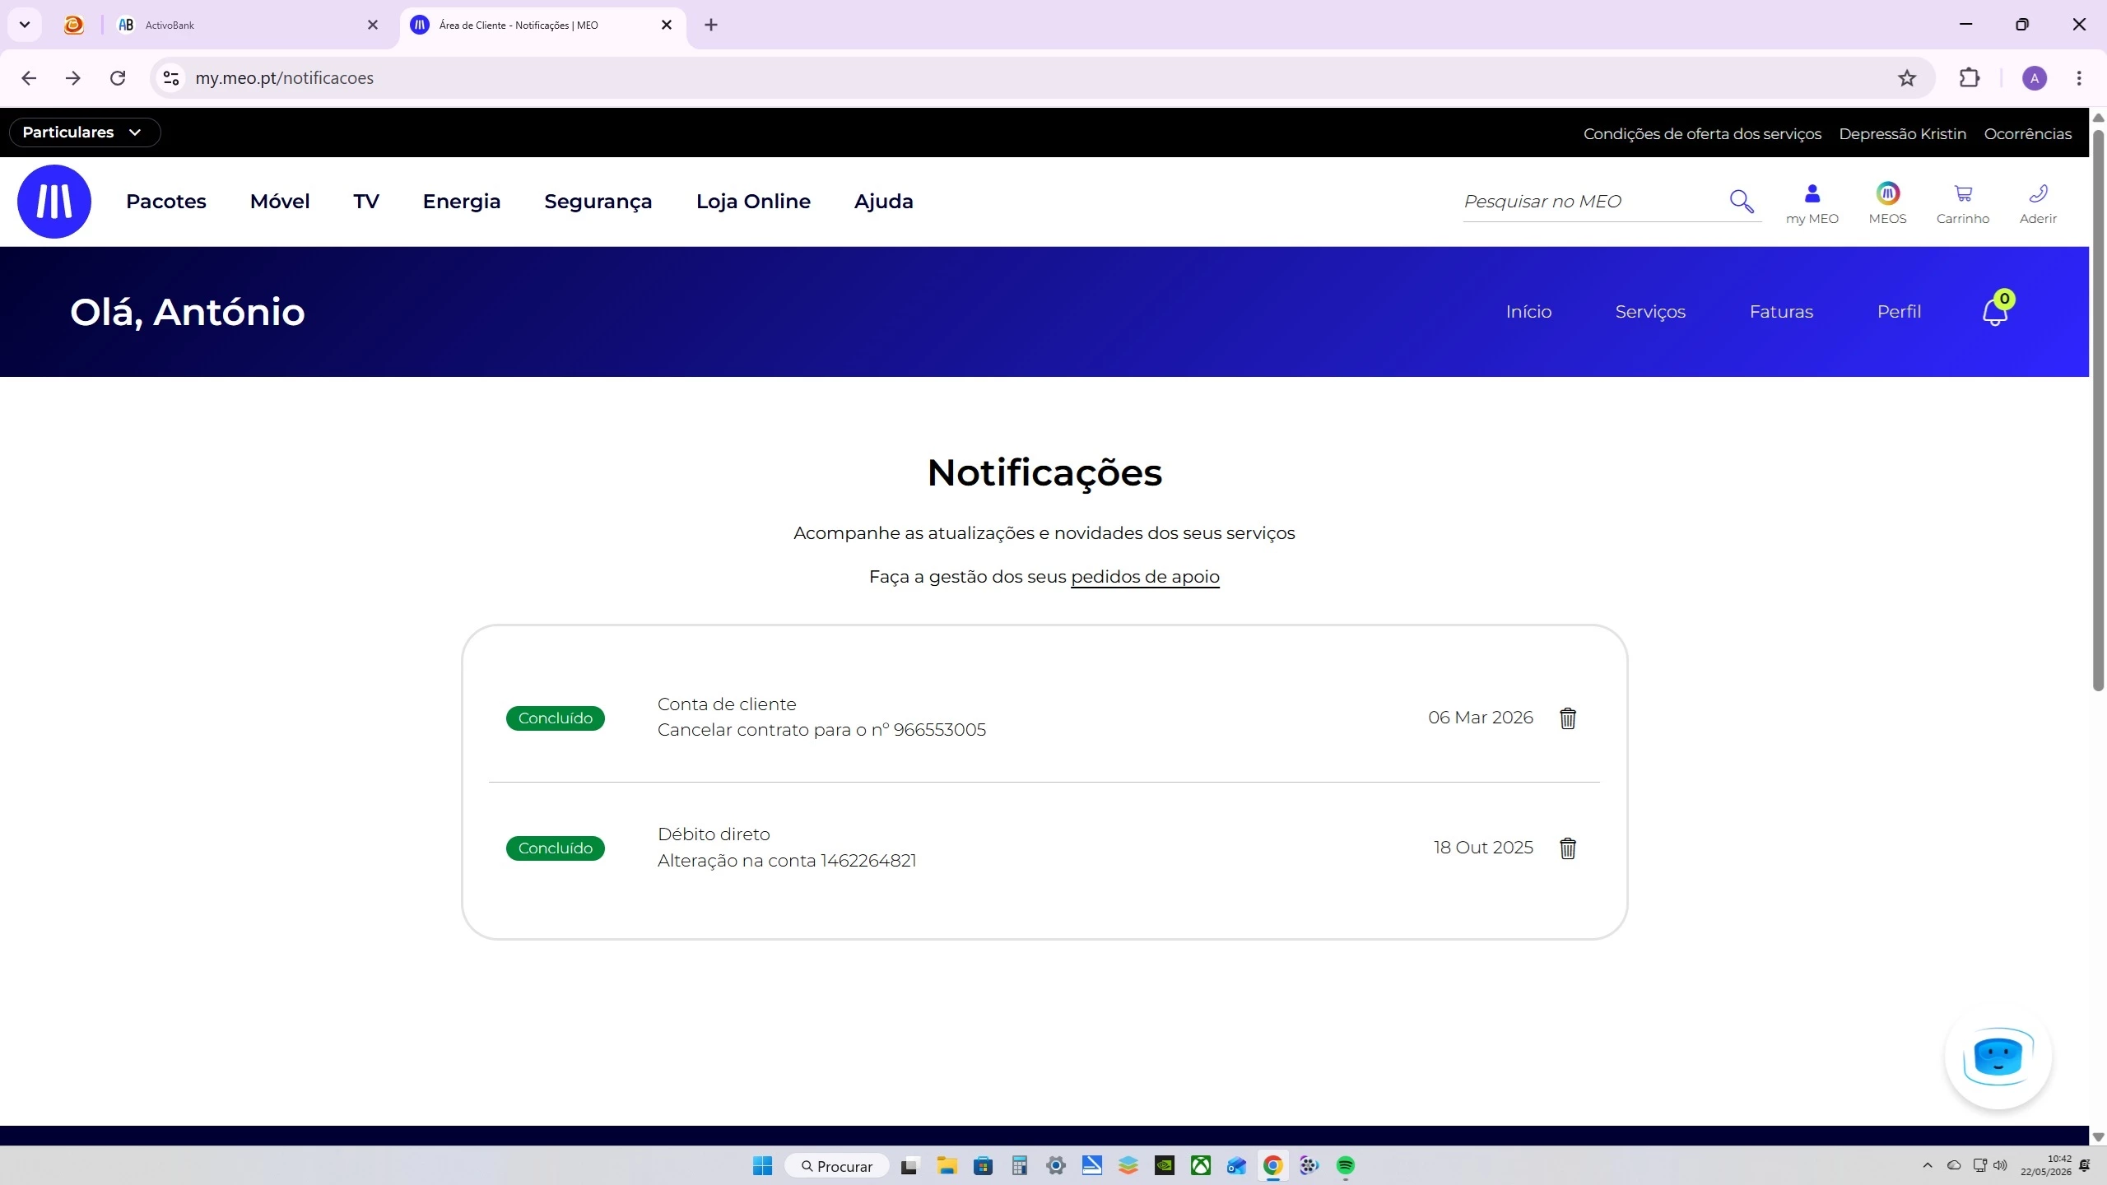
Task: Click the Pesquisar no MEO field
Action: [1593, 202]
